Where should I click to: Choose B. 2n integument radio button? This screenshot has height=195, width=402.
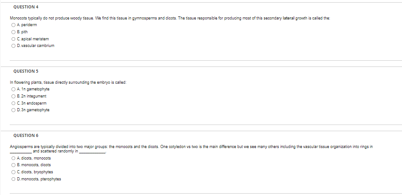click(x=13, y=96)
